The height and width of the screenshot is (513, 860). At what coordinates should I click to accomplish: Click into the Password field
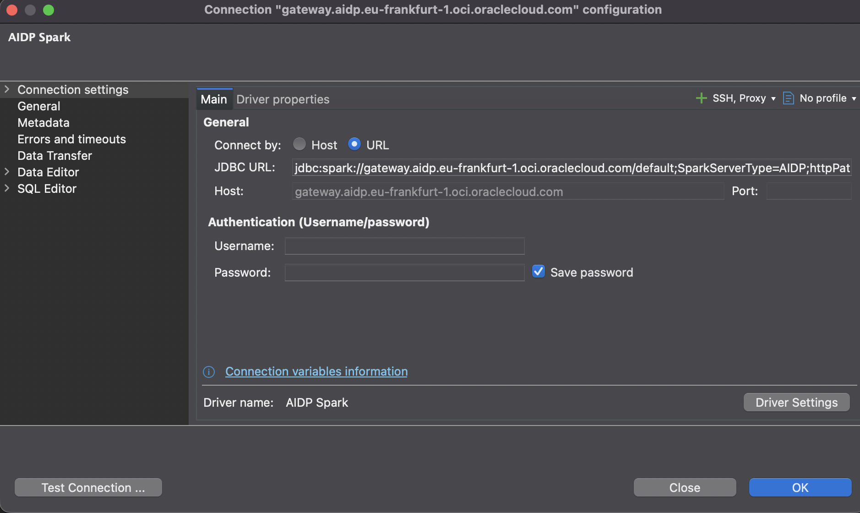coord(404,273)
